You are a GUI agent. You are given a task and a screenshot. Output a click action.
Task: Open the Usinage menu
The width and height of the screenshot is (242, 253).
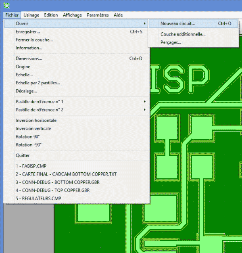[31, 15]
